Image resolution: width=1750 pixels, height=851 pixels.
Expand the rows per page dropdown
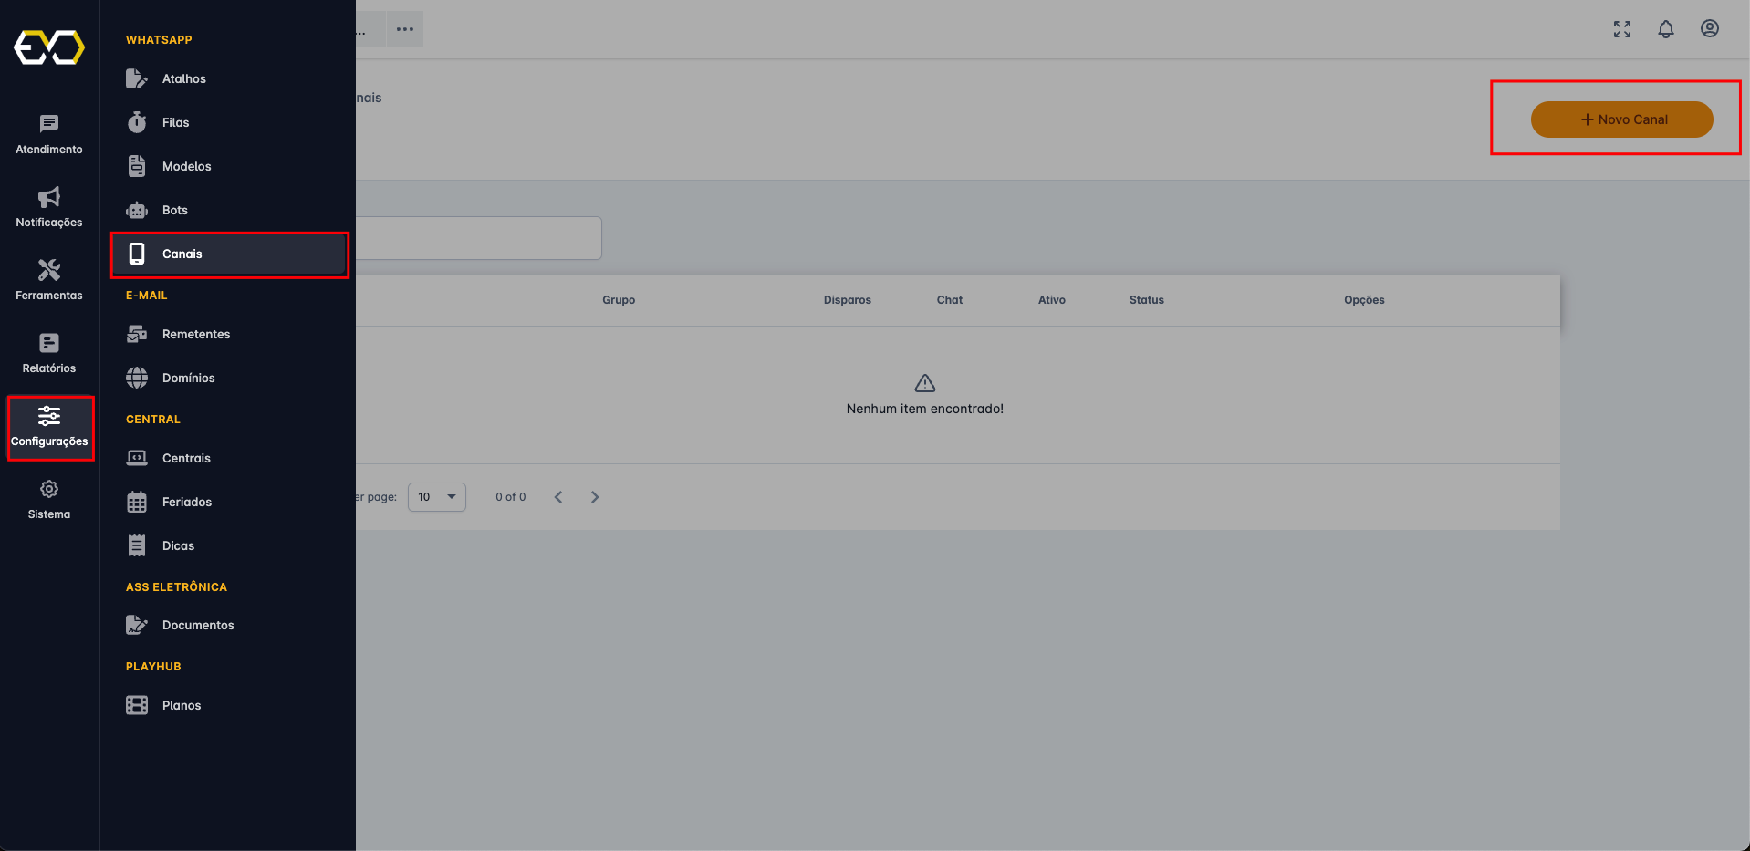pos(437,497)
